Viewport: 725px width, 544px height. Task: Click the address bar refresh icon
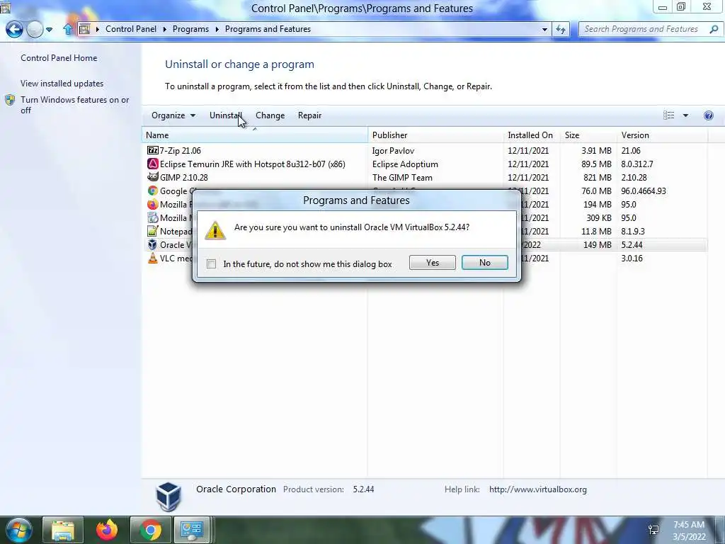pyautogui.click(x=561, y=29)
